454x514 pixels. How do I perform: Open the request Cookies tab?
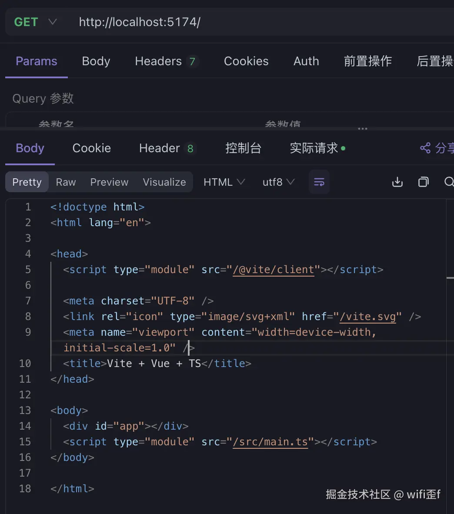[246, 61]
